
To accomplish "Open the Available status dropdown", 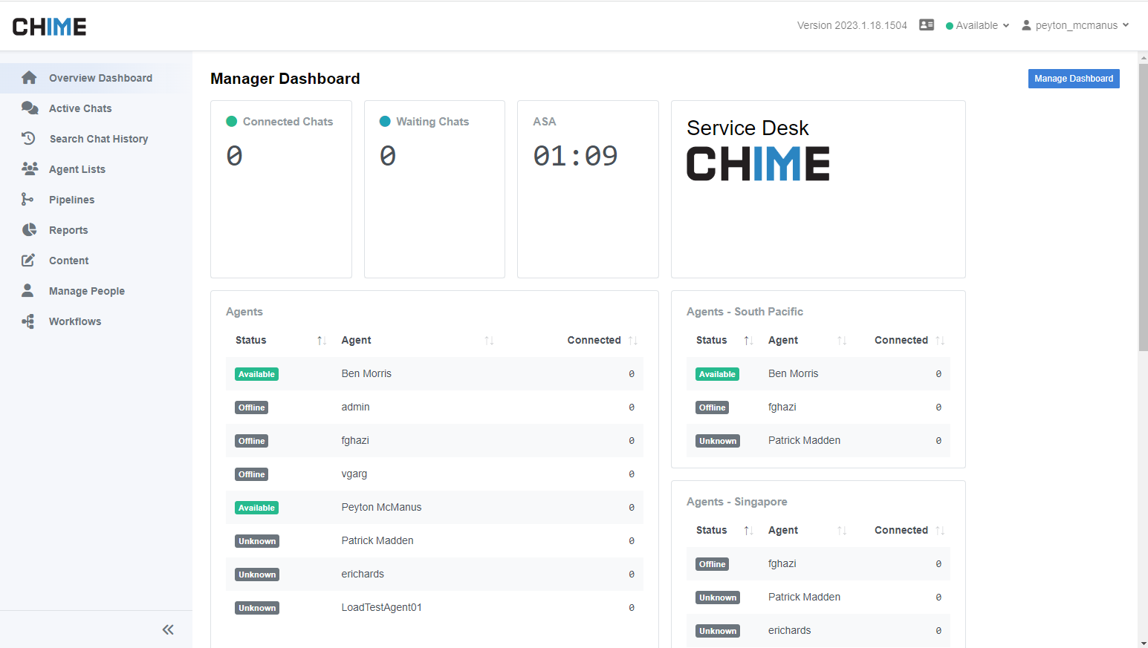I will click(x=977, y=25).
